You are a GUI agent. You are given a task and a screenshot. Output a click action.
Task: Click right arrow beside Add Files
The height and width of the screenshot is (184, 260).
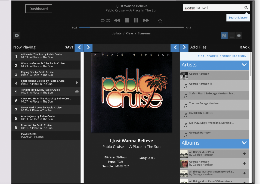(x=184, y=47)
